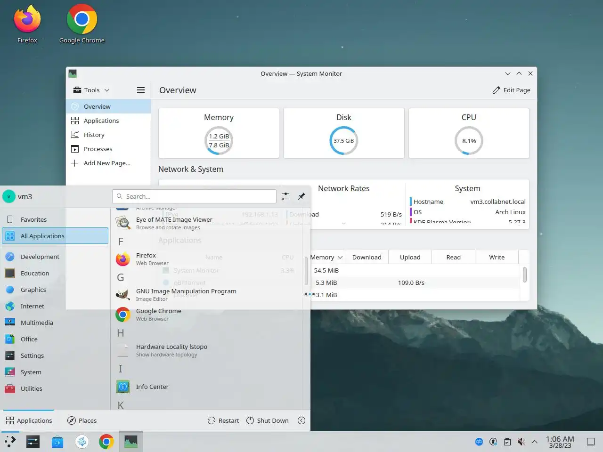Screen dimensions: 603x452
Task: Launch Hardware Locality lstopo
Action: (x=207, y=350)
